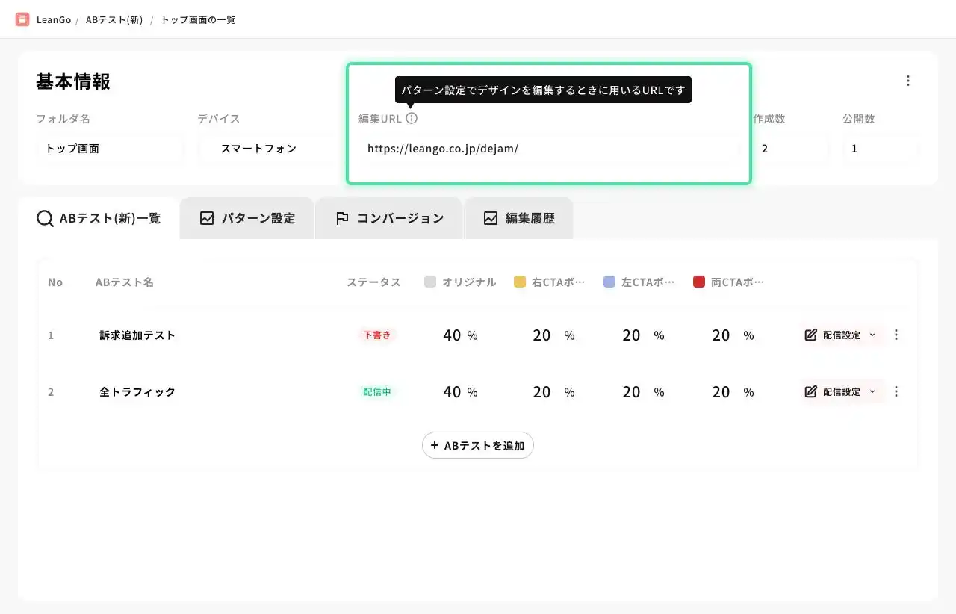Viewport: 956px width, 614px height.
Task: Click the red 両CTAボ… color swatch
Action: coord(699,282)
